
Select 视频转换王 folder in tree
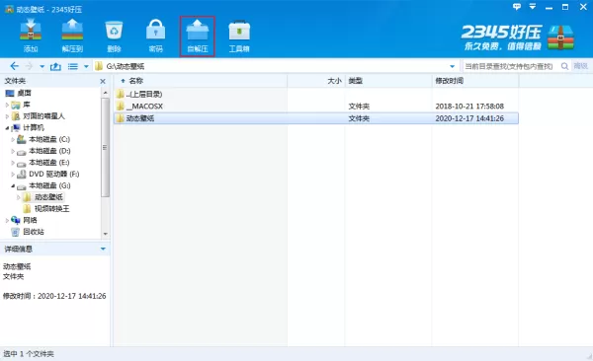[x=51, y=209]
